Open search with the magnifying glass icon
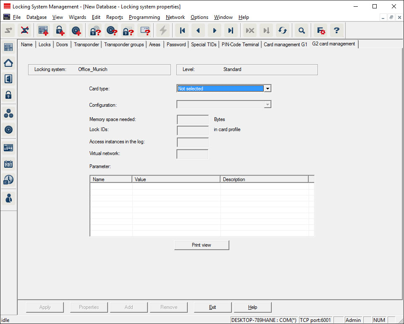This screenshot has width=404, height=324. [x=301, y=30]
